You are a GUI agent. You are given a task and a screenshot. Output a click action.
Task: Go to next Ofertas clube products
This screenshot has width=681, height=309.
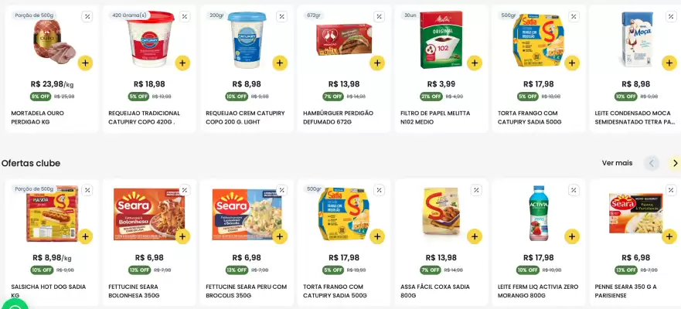674,163
